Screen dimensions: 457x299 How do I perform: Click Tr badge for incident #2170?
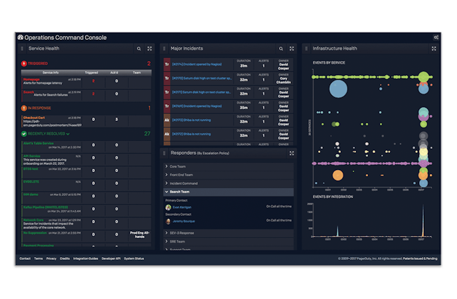[x=167, y=78]
